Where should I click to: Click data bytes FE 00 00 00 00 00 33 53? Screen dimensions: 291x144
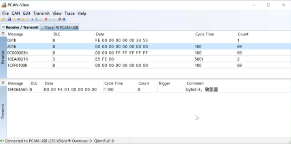[122, 40]
